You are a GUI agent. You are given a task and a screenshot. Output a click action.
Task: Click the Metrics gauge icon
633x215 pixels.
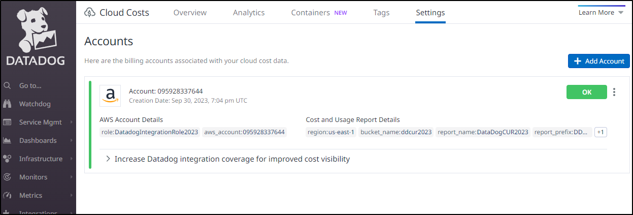coord(7,195)
